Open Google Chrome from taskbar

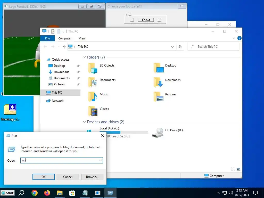[x=35, y=193]
